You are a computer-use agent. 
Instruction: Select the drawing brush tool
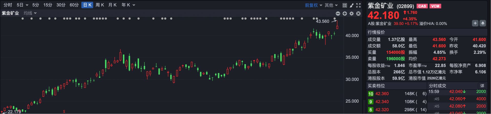coord(352,5)
